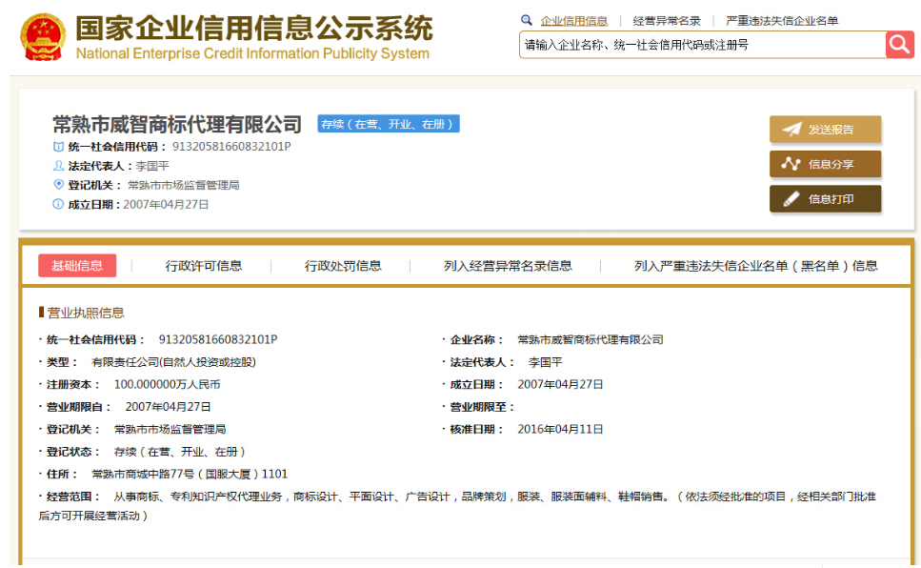The image size is (921, 568).
Task: Focus the enterprise name search input field
Action: point(703,45)
